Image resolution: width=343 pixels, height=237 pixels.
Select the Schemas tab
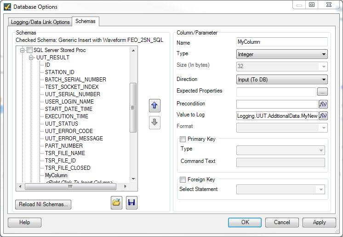coord(86,21)
